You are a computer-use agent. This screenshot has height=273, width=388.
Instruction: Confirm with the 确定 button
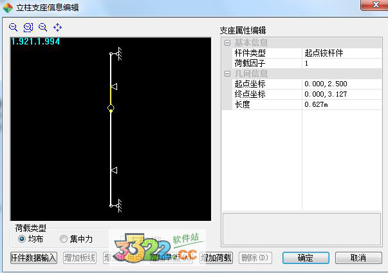(306, 258)
